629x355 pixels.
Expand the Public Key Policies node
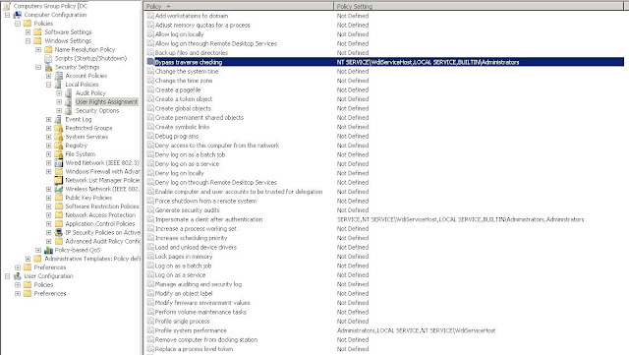pos(48,198)
